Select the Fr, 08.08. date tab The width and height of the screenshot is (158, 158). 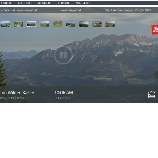(x=6, y=3)
